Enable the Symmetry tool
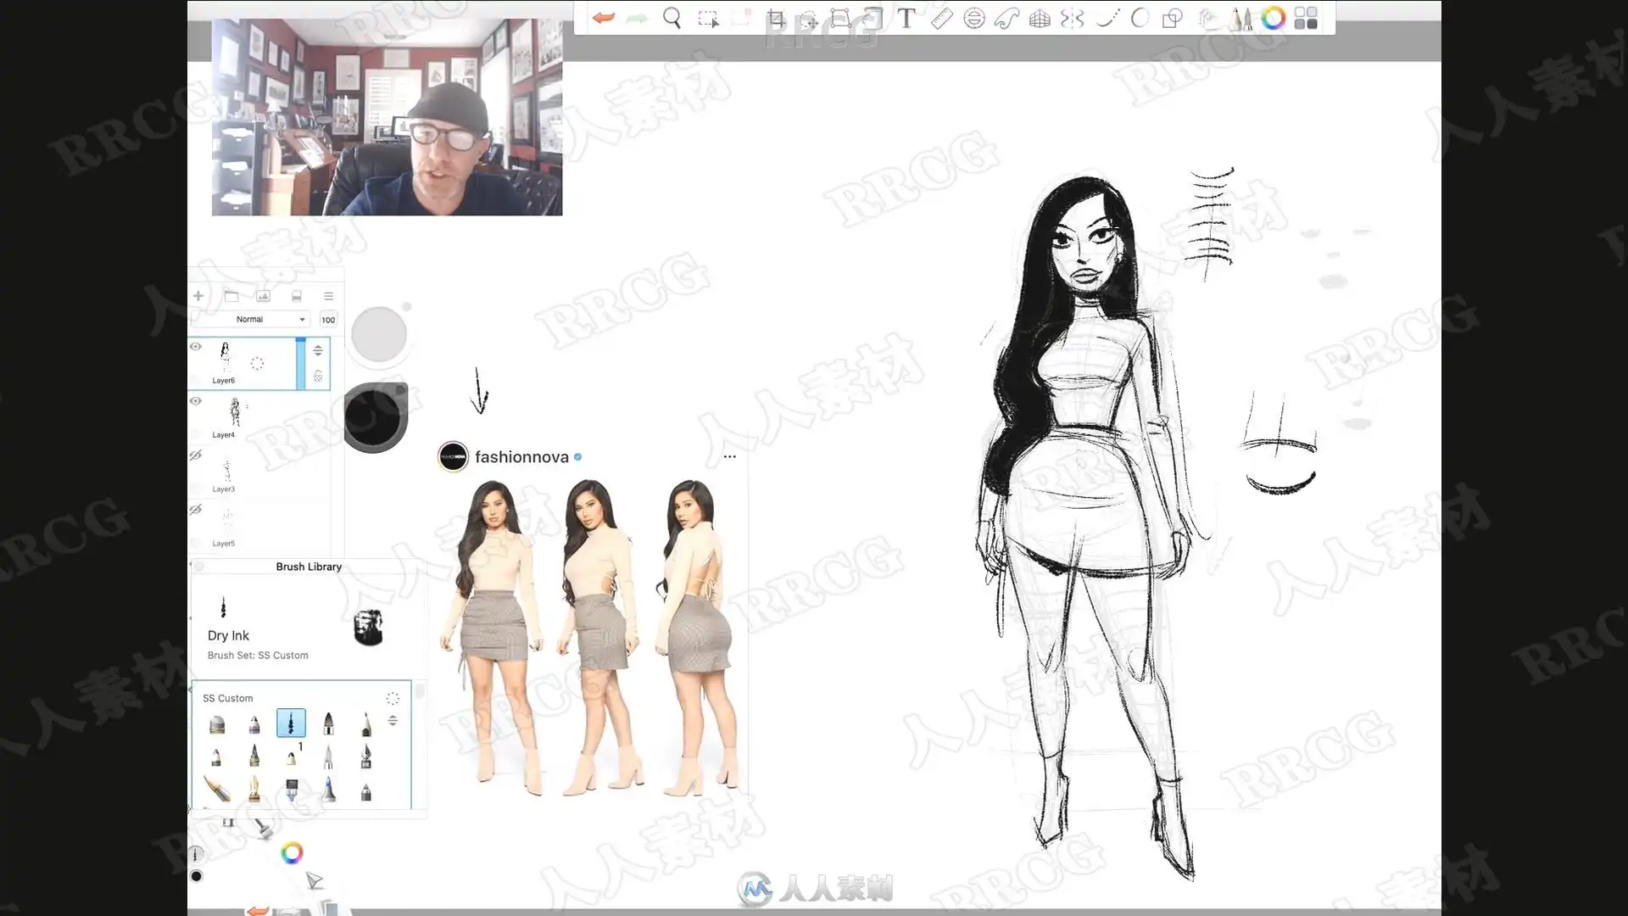The height and width of the screenshot is (916, 1628). point(1072,18)
